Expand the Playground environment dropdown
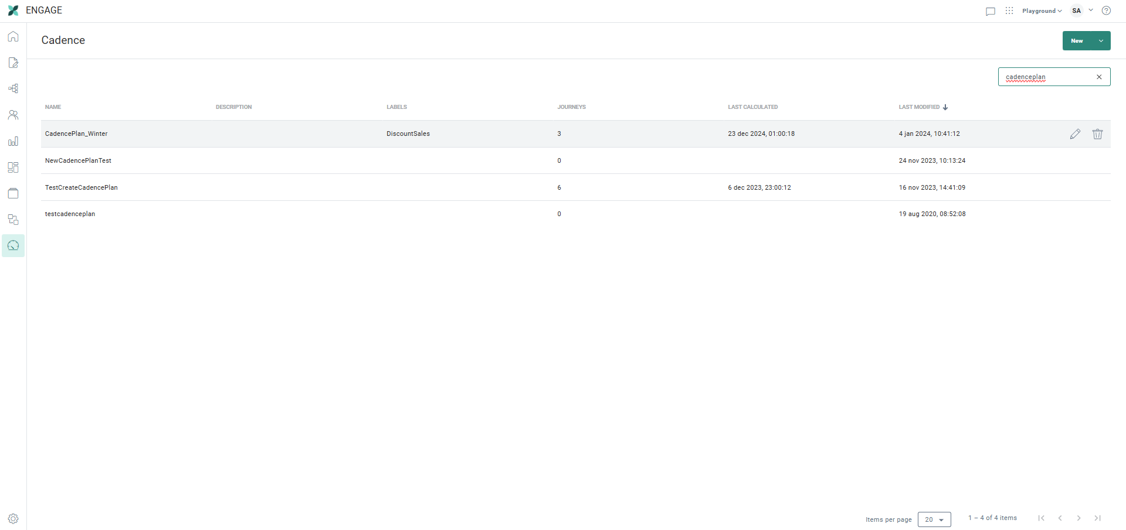1126x530 pixels. click(x=1042, y=11)
